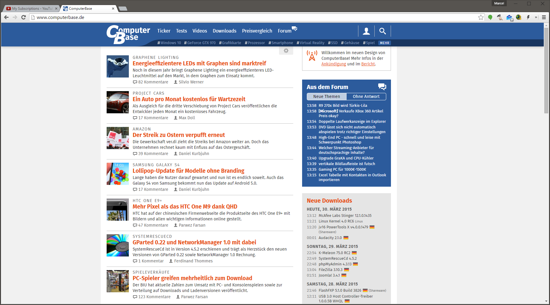Click the mail envelope extension icon
The height and width of the screenshot is (305, 550).
(x=509, y=17)
